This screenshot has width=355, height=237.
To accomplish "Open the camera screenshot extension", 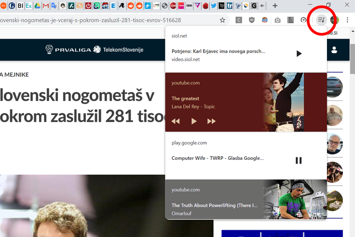I will pos(277,20).
